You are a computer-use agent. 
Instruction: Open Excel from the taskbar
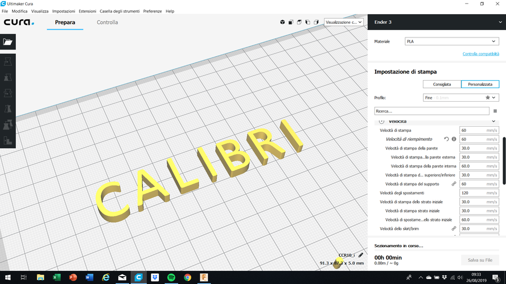(x=57, y=277)
